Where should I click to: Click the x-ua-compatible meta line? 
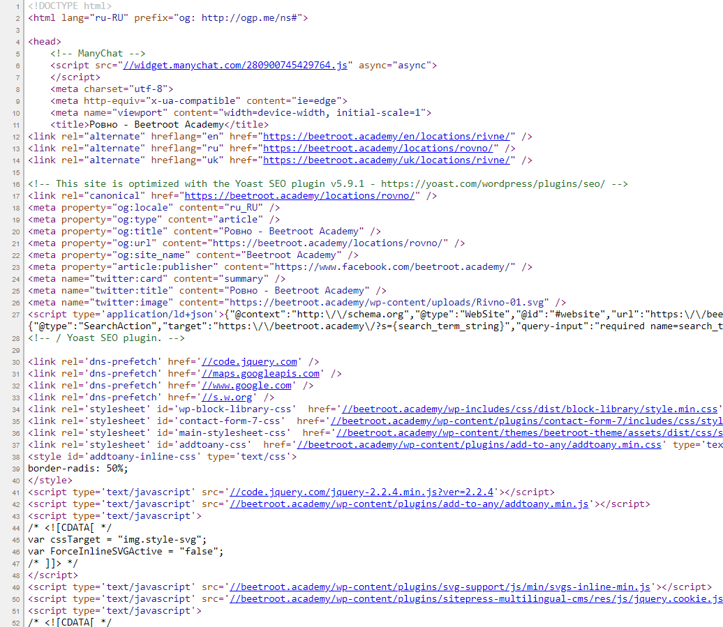coord(199,101)
